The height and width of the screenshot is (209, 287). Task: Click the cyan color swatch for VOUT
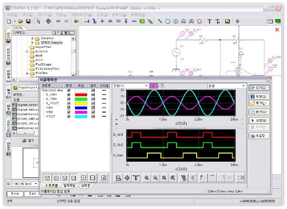81,117
